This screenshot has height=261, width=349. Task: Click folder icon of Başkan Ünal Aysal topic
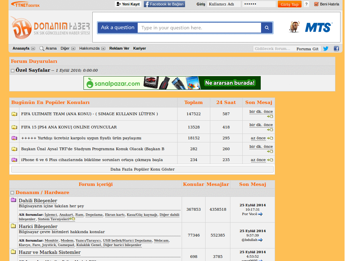pyautogui.click(x=14, y=149)
